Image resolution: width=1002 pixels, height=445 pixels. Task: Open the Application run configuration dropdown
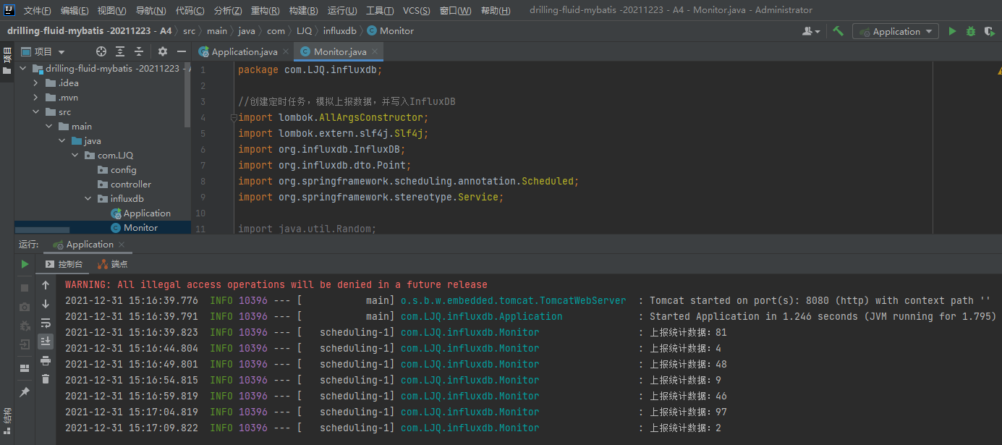click(895, 31)
